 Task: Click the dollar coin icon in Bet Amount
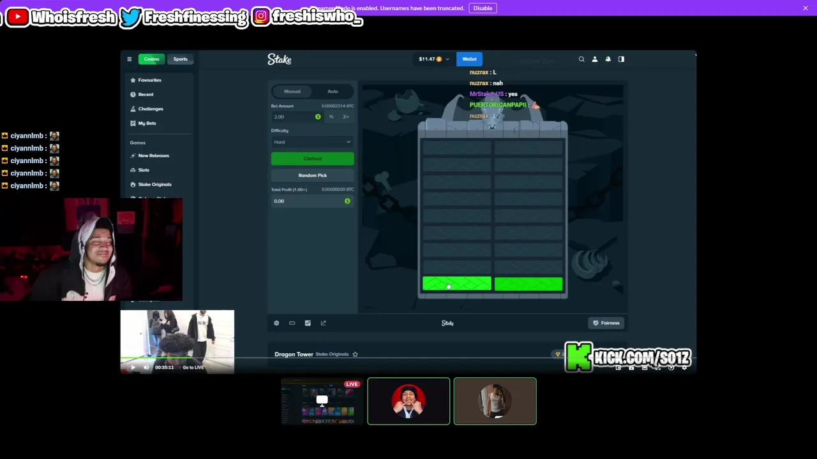tap(318, 117)
